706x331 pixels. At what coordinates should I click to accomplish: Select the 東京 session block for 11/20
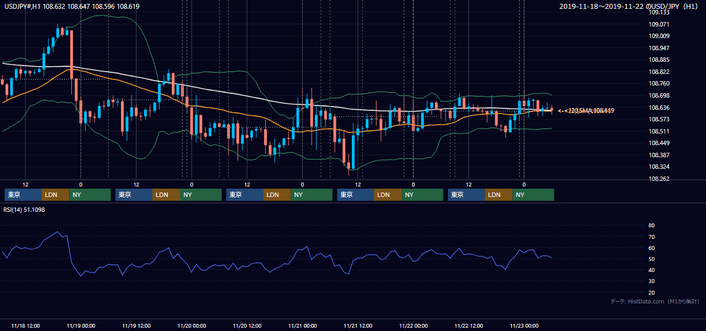245,195
